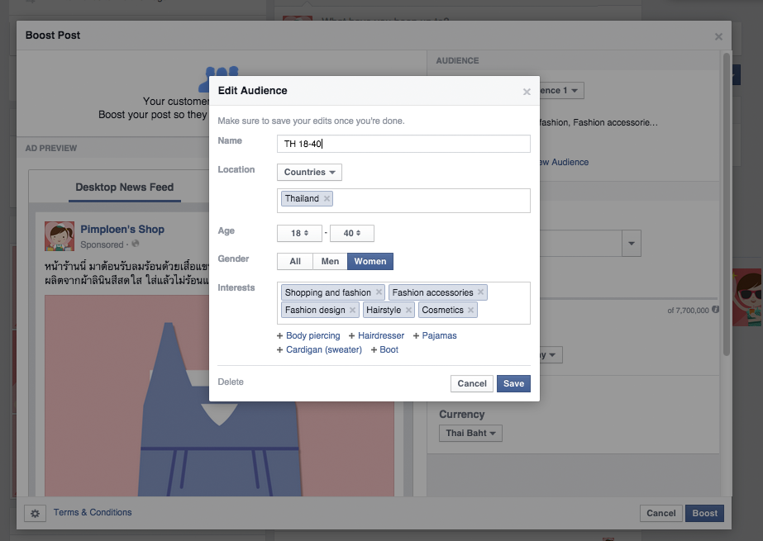Select All genders
The width and height of the screenshot is (763, 541).
tap(295, 262)
